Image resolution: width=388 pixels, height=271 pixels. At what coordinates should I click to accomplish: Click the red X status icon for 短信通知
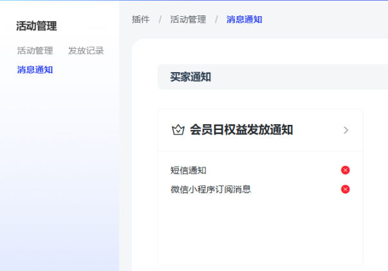pyautogui.click(x=346, y=170)
